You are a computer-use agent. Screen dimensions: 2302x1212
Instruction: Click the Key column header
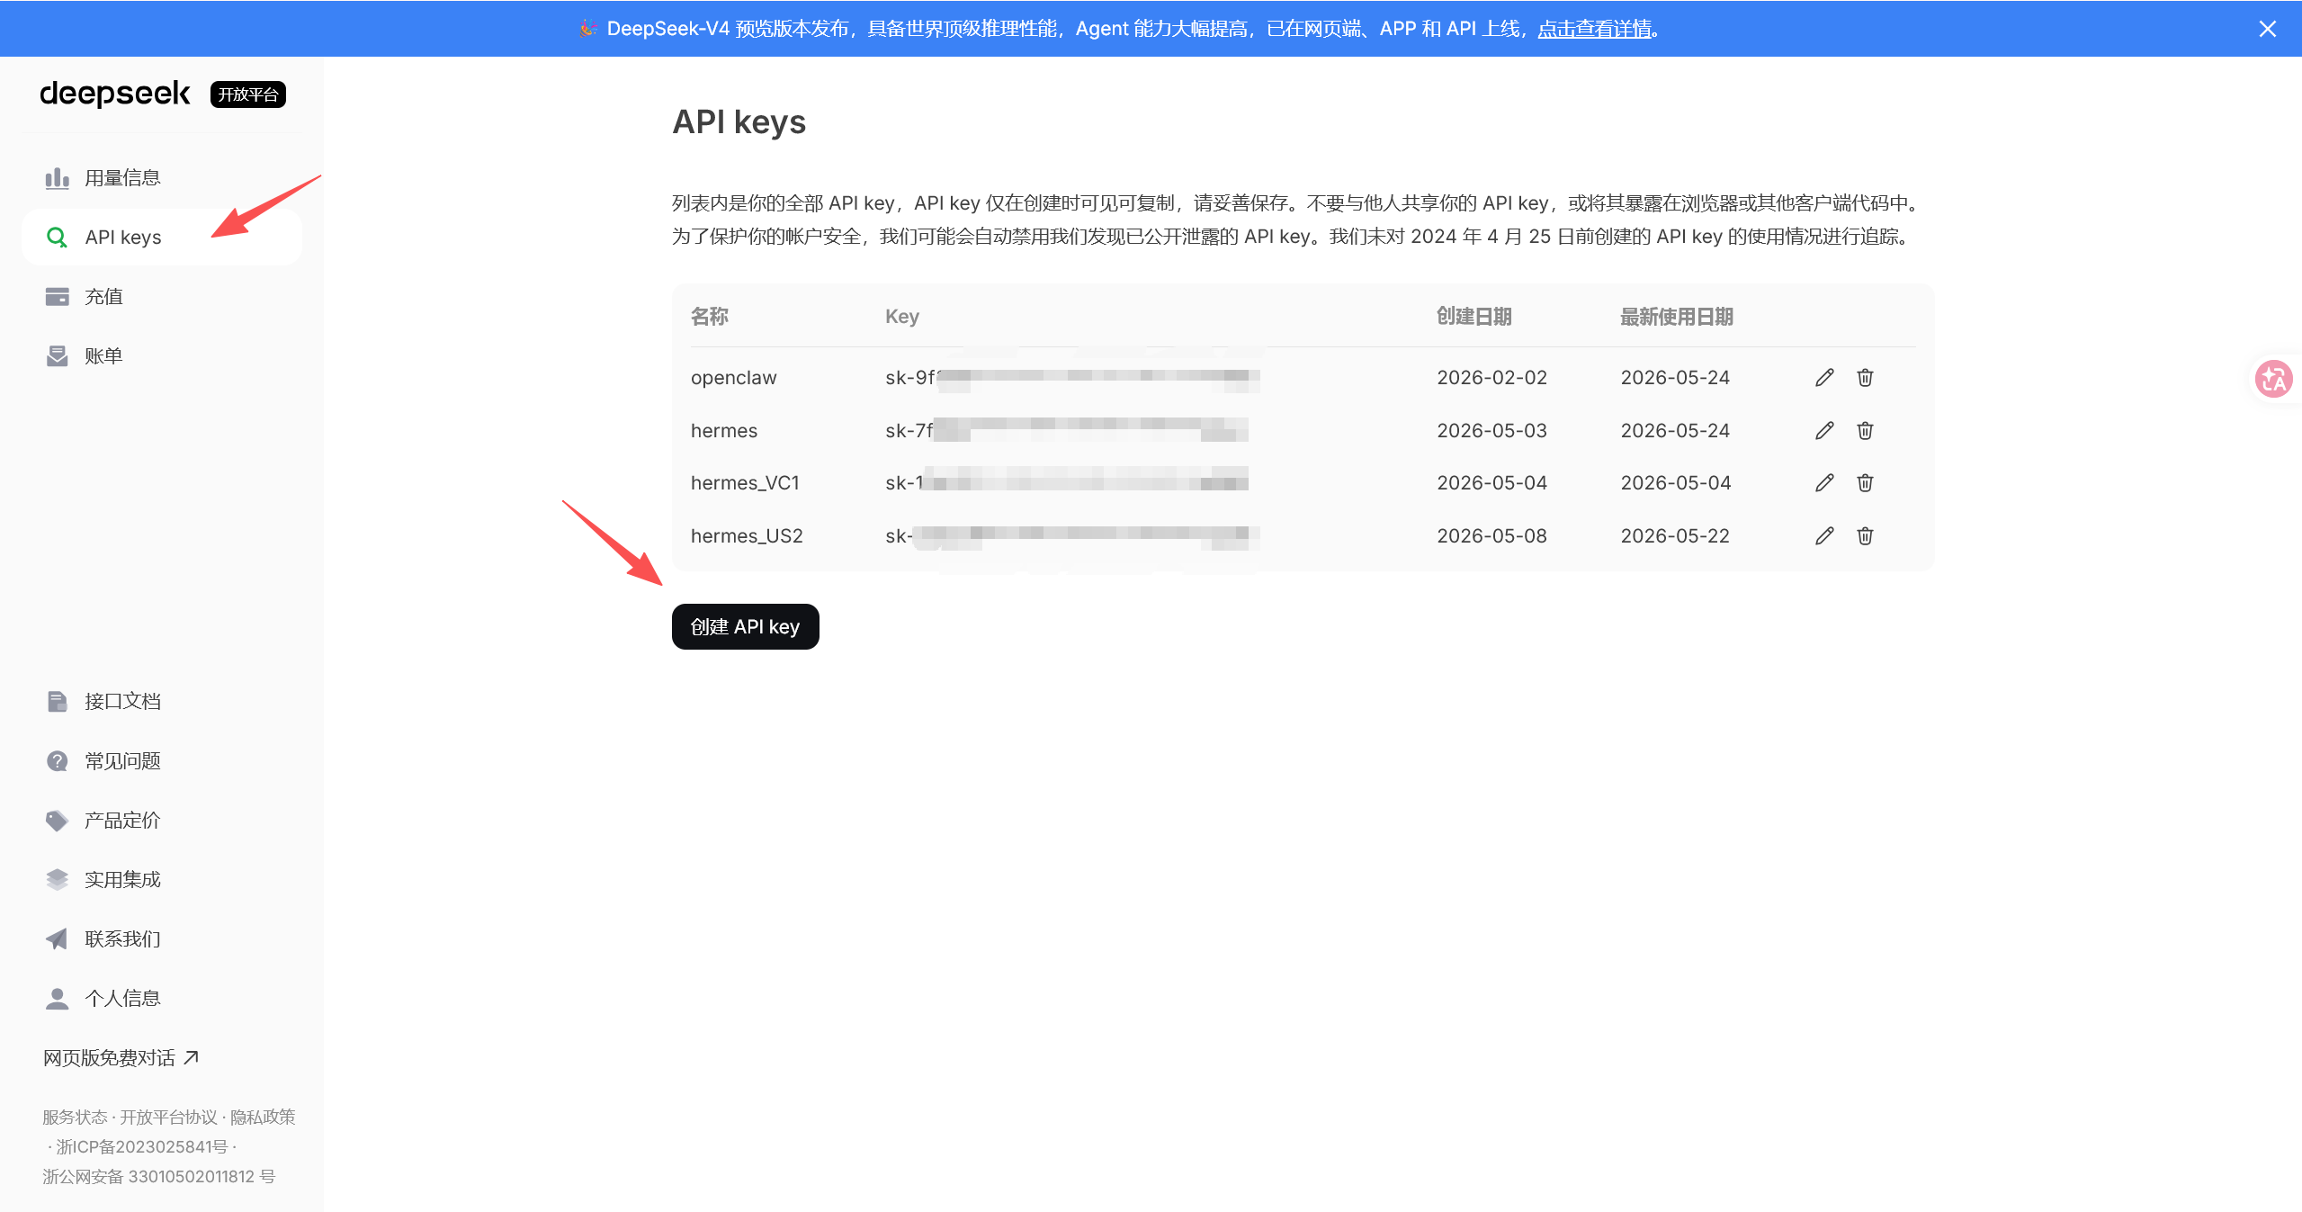(x=902, y=317)
